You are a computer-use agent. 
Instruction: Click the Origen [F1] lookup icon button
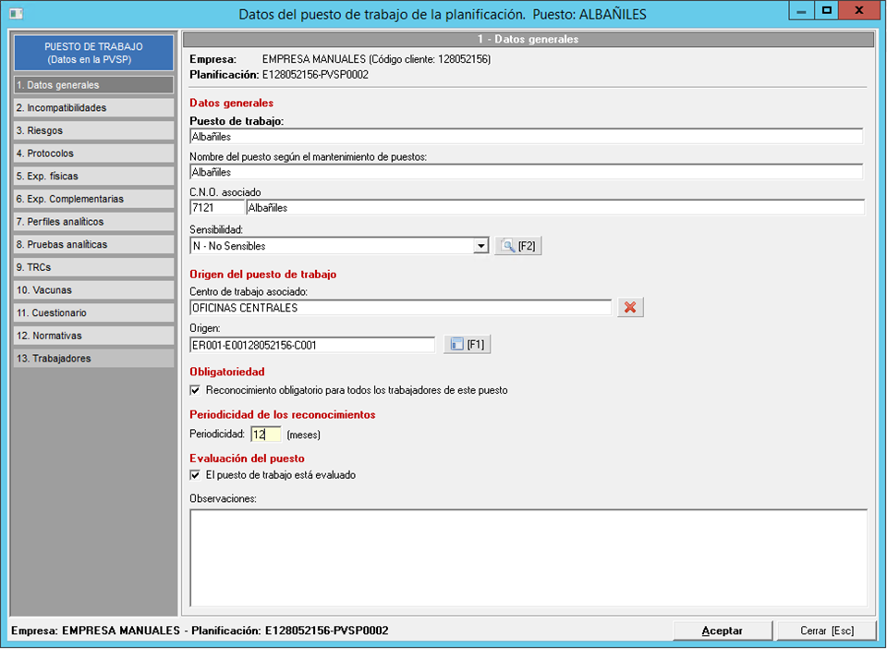pyautogui.click(x=467, y=345)
